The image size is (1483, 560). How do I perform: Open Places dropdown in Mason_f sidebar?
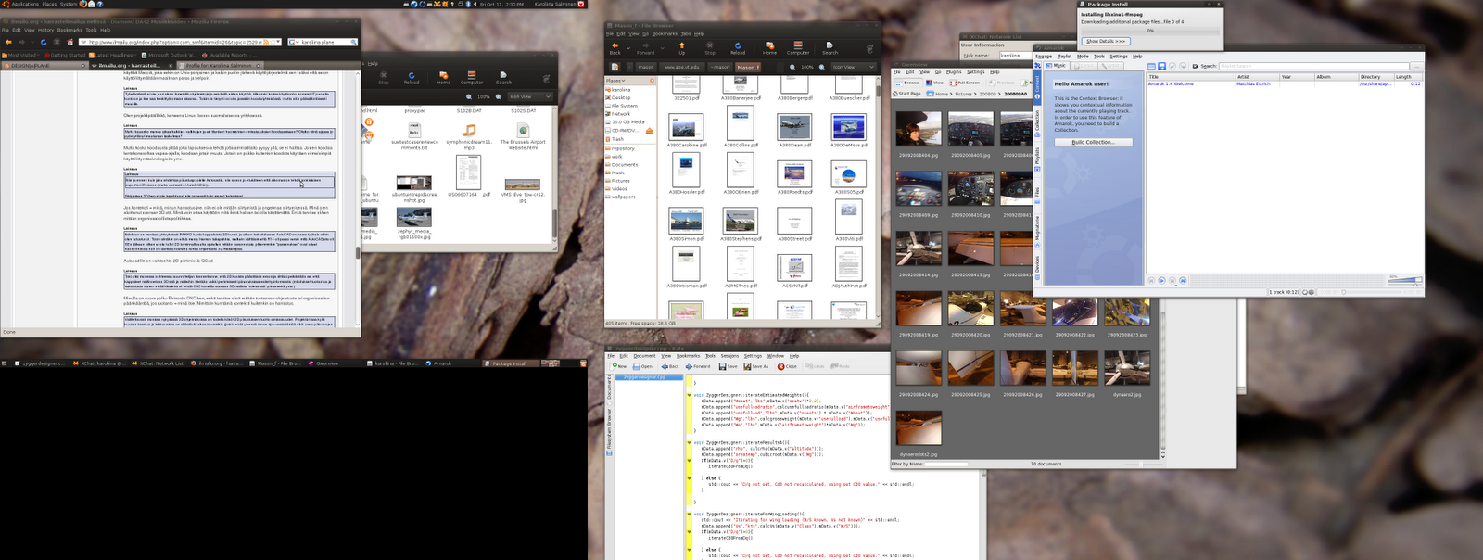(x=616, y=81)
